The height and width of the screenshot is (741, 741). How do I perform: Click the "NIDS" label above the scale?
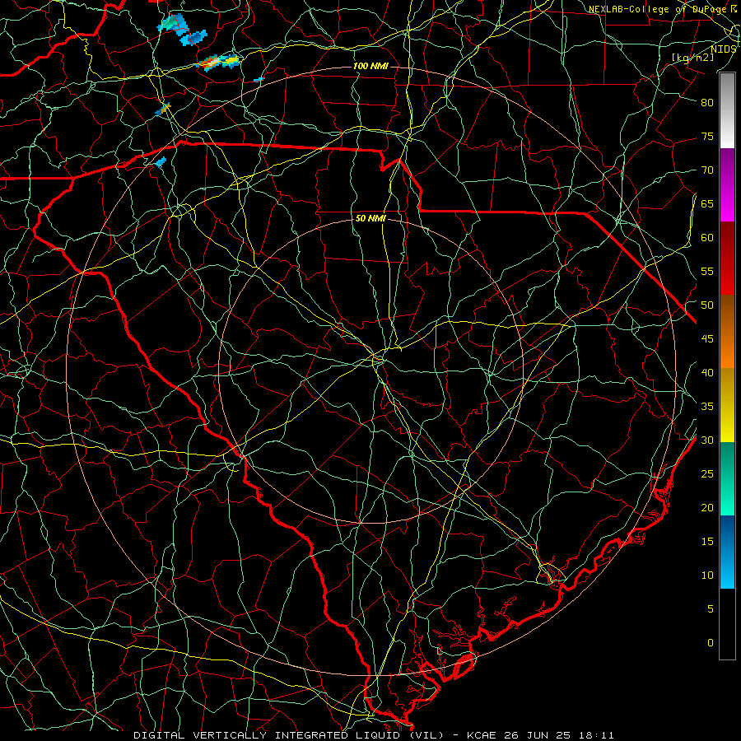pos(723,49)
